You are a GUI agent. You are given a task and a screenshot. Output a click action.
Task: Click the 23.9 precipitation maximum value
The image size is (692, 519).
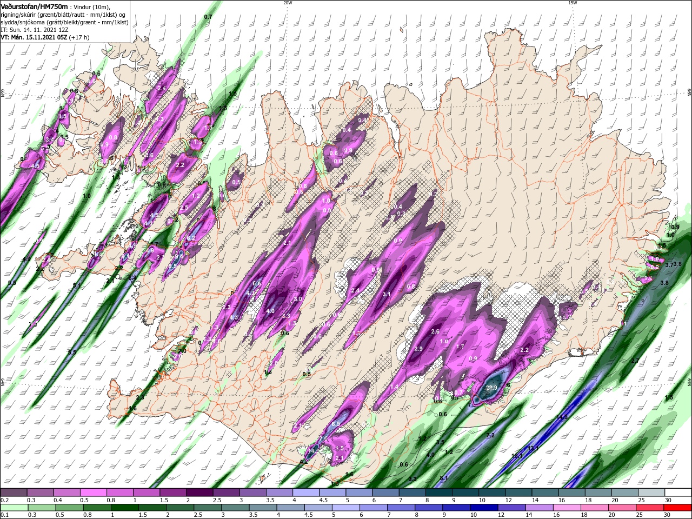pyautogui.click(x=491, y=388)
